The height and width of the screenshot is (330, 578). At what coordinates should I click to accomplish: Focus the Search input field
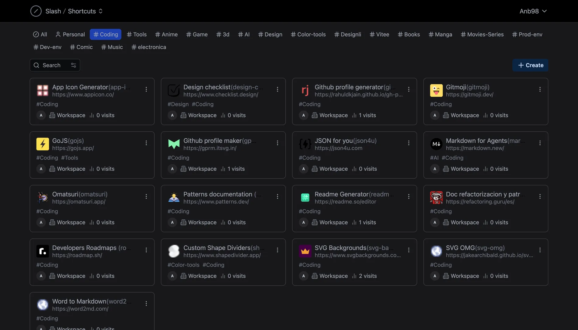[55, 65]
